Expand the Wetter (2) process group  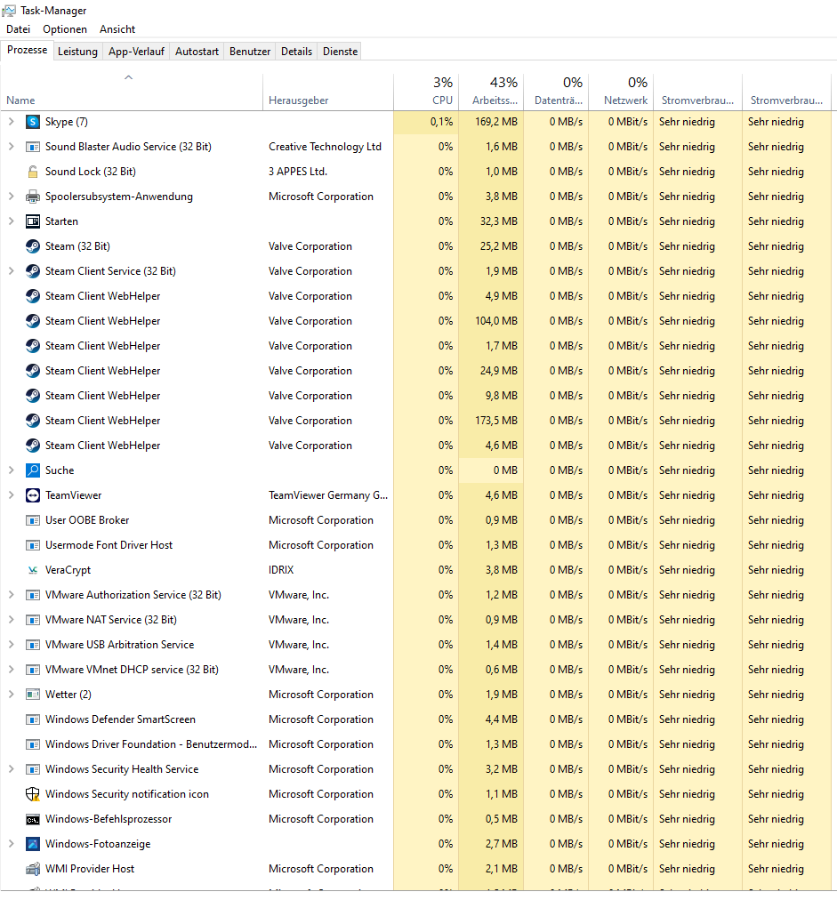[x=11, y=695]
